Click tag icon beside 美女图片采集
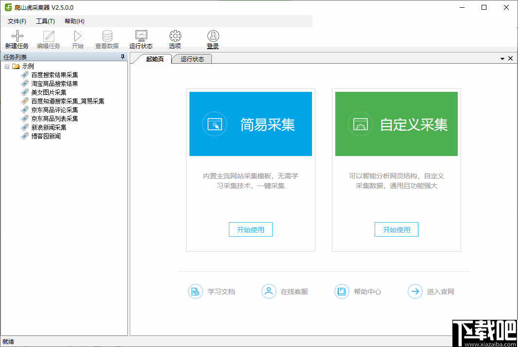 pos(25,92)
